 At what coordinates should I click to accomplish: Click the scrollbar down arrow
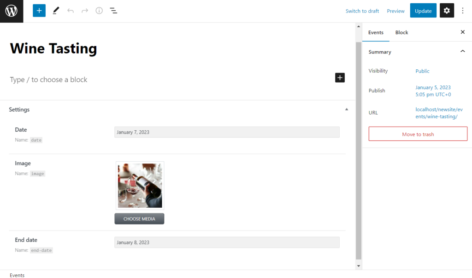(359, 266)
